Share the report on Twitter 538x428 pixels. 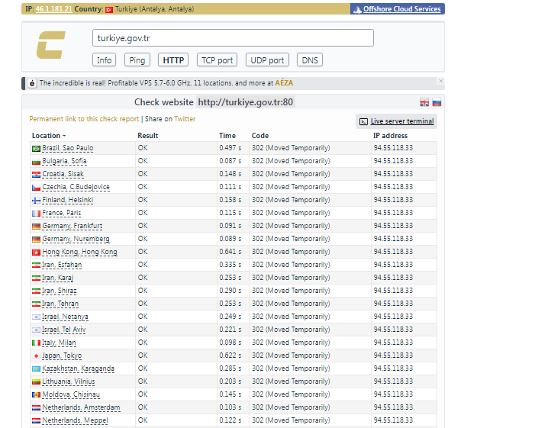pyautogui.click(x=185, y=119)
